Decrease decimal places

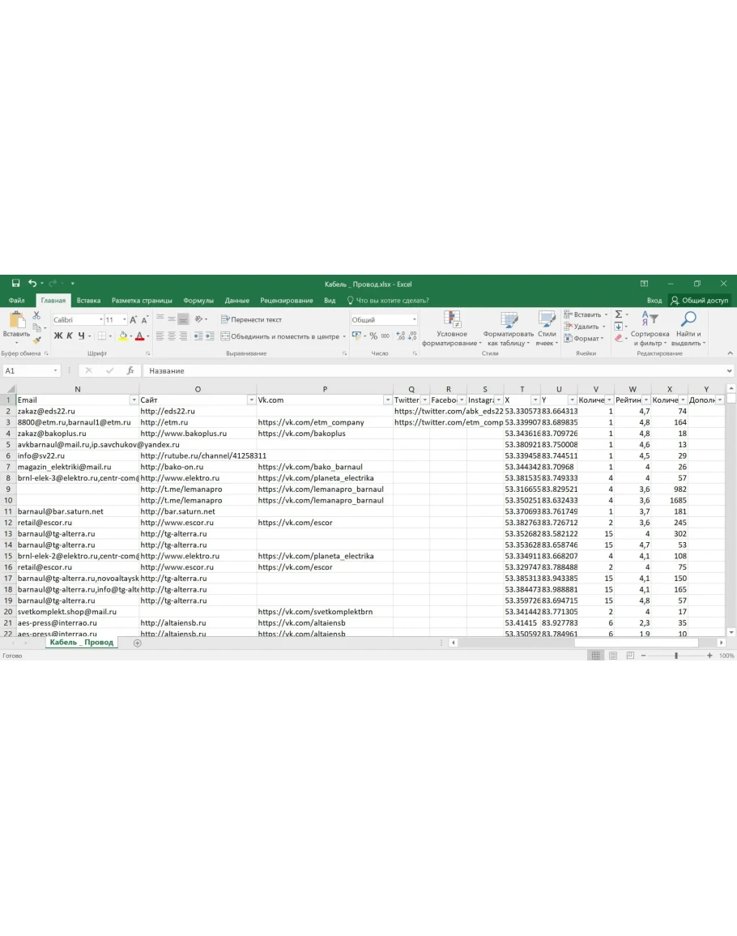(412, 336)
